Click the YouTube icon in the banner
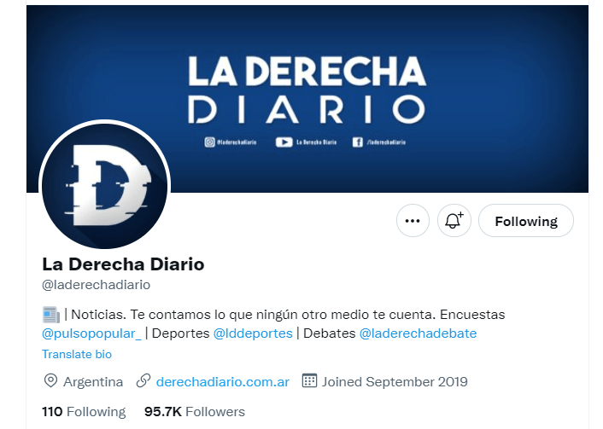 (x=284, y=142)
